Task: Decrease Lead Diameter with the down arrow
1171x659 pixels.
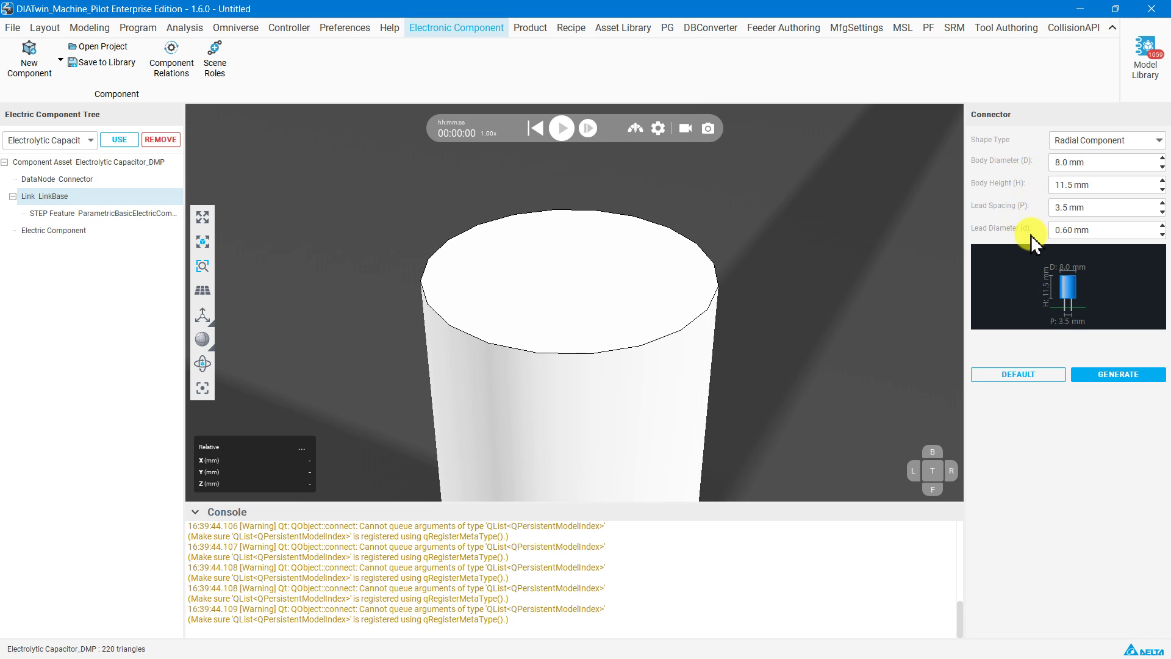Action: [1162, 234]
